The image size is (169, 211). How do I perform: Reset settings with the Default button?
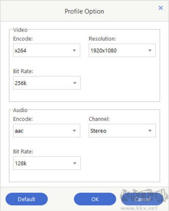tap(27, 199)
